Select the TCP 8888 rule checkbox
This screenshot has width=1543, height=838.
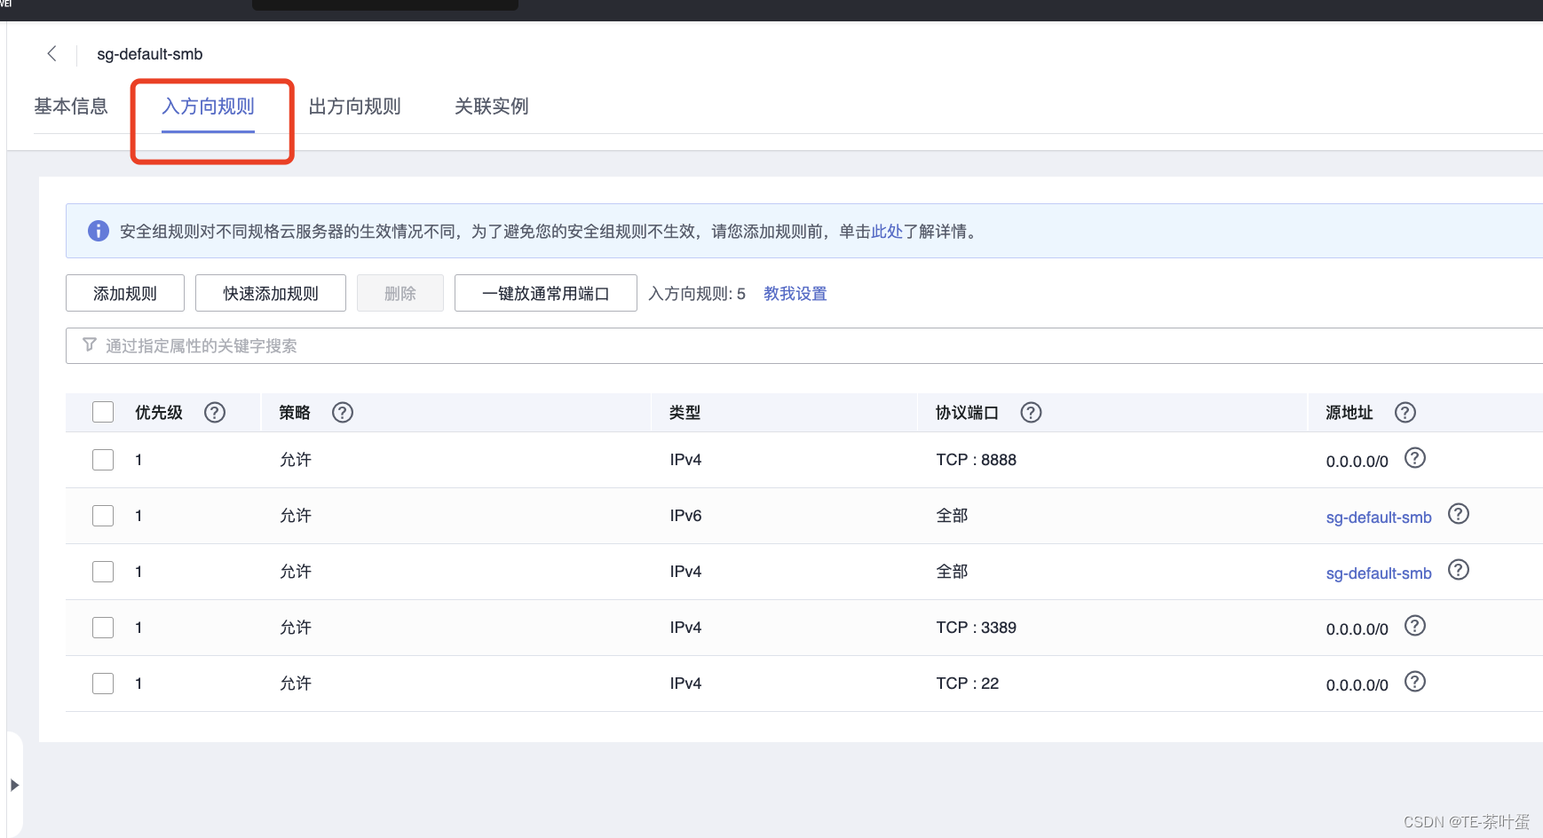click(103, 460)
